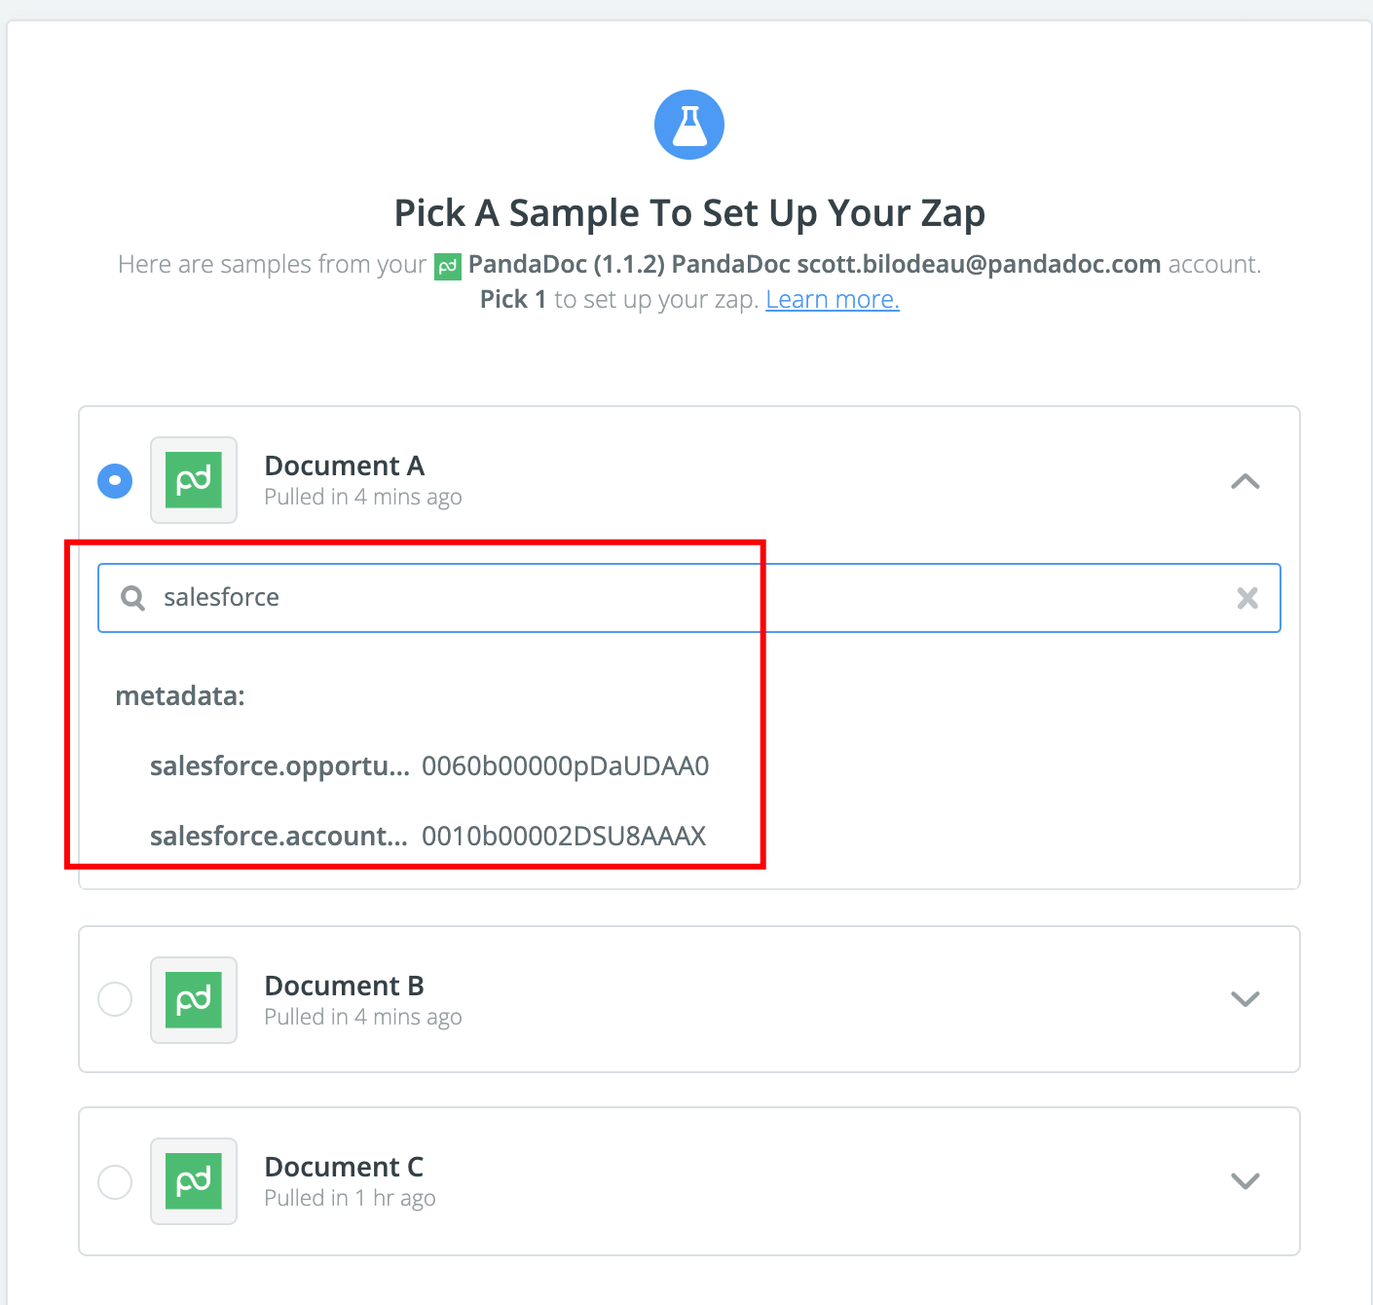Viewport: 1373px width, 1305px height.
Task: Click the 'Pick A Sample To Set Up Your Zap' heading
Action: point(689,213)
